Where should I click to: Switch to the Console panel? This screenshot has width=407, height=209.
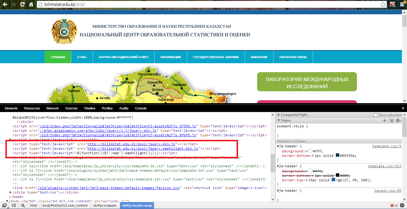(x=141, y=108)
